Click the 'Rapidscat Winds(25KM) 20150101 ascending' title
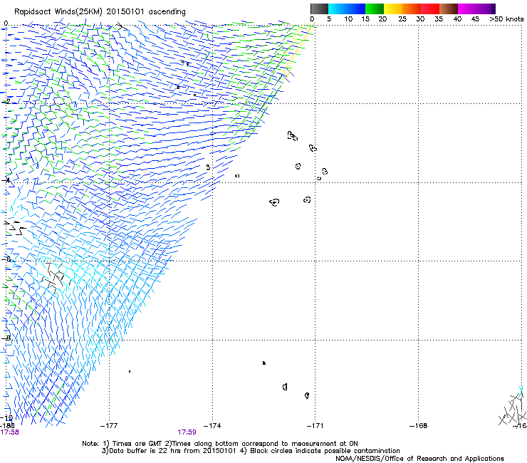Image resolution: width=527 pixels, height=463 pixels. click(100, 12)
